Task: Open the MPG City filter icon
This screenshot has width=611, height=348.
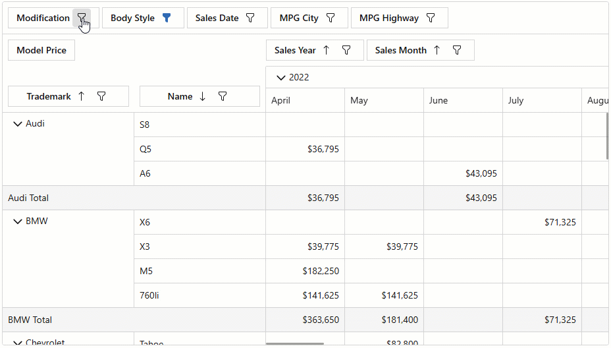Action: pyautogui.click(x=331, y=18)
